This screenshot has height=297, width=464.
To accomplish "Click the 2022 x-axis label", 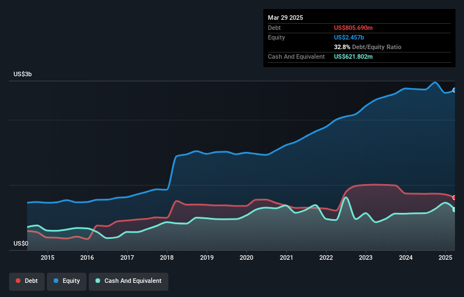I will click(x=326, y=257).
